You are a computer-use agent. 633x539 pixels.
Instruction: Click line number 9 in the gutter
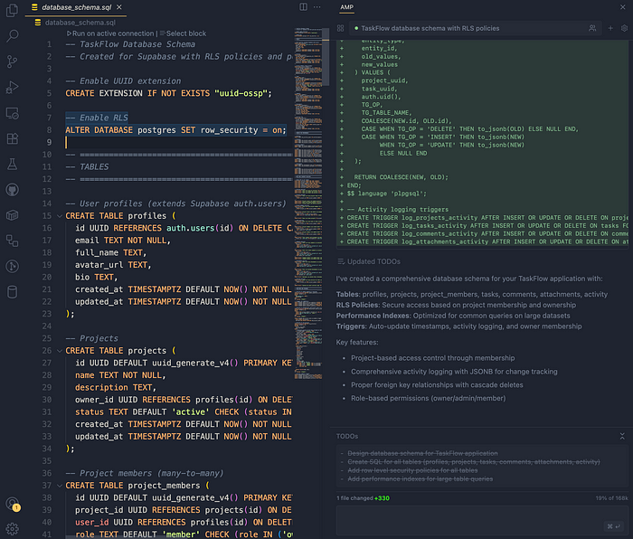pyautogui.click(x=49, y=143)
